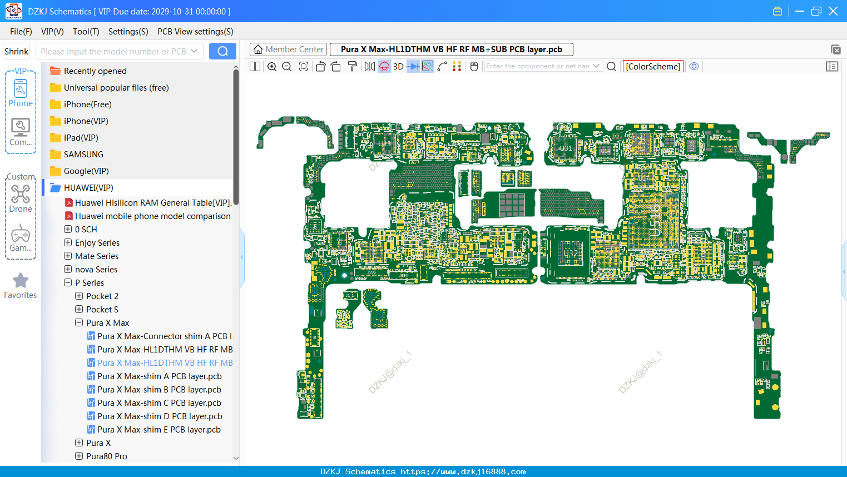The height and width of the screenshot is (477, 847).
Task: Select the Pura X Max MB+SUB PCB layer tab
Action: pyautogui.click(x=452, y=49)
